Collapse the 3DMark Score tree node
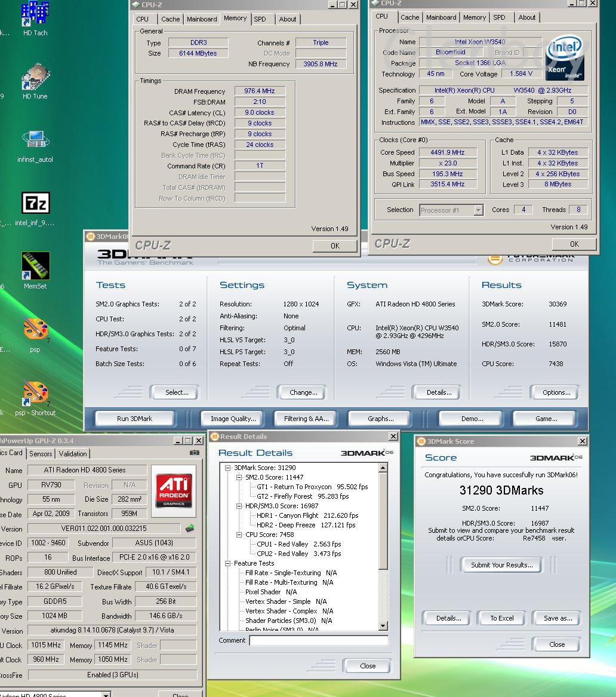Image resolution: width=616 pixels, height=697 pixels. point(228,468)
